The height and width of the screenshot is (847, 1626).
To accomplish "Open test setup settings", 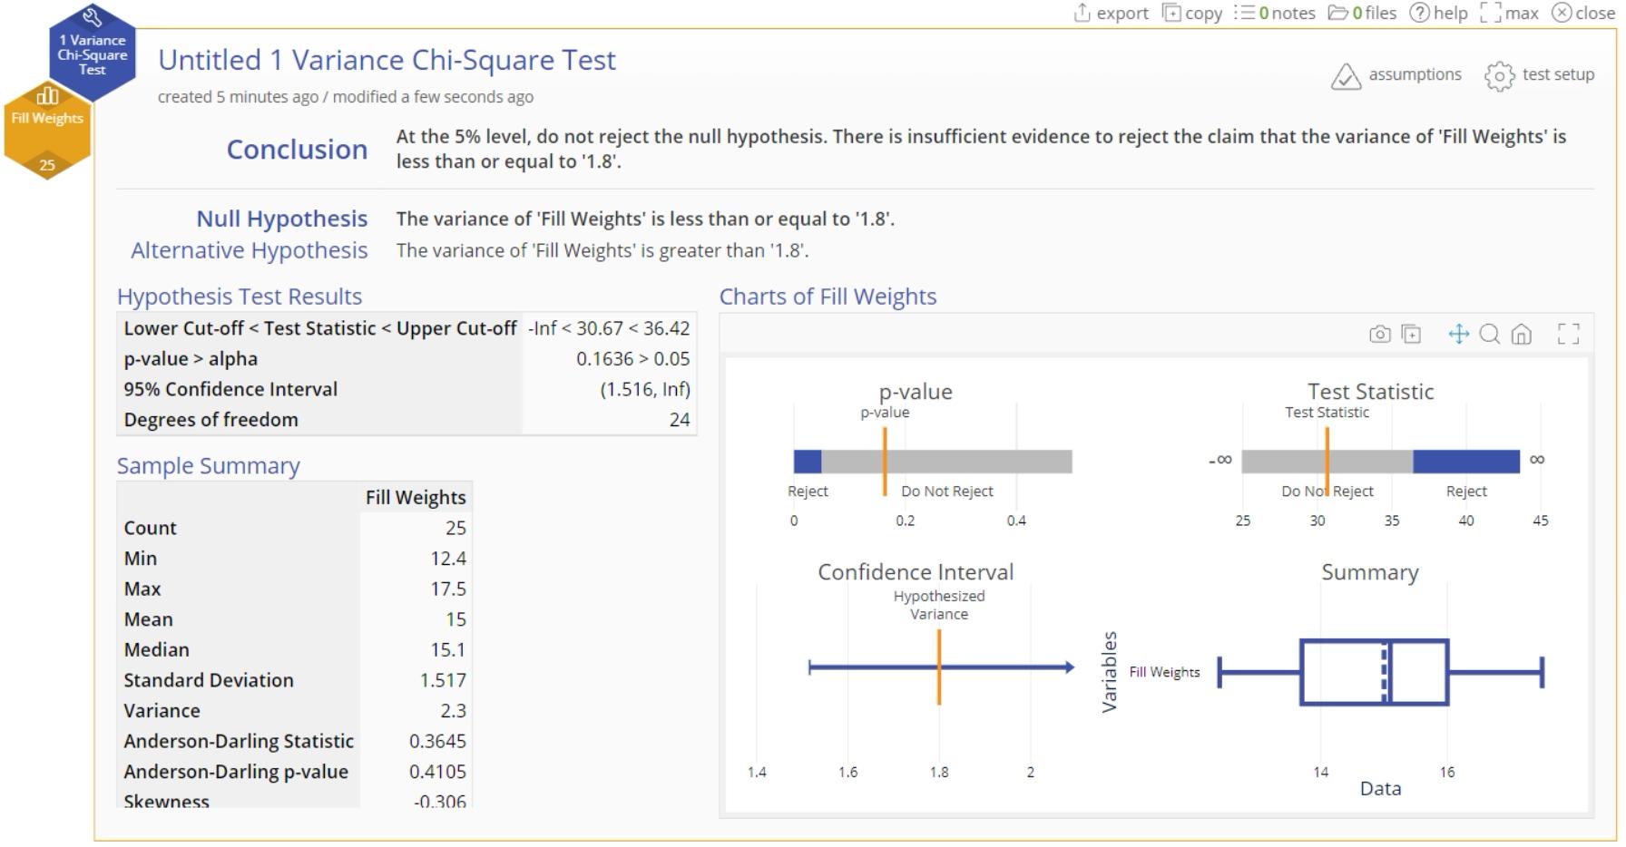I will tap(1540, 75).
